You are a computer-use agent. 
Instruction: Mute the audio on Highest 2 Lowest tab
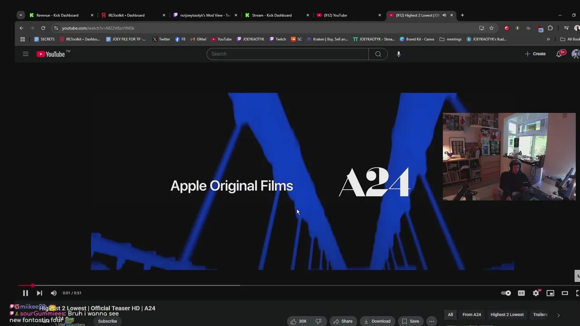[x=444, y=15]
